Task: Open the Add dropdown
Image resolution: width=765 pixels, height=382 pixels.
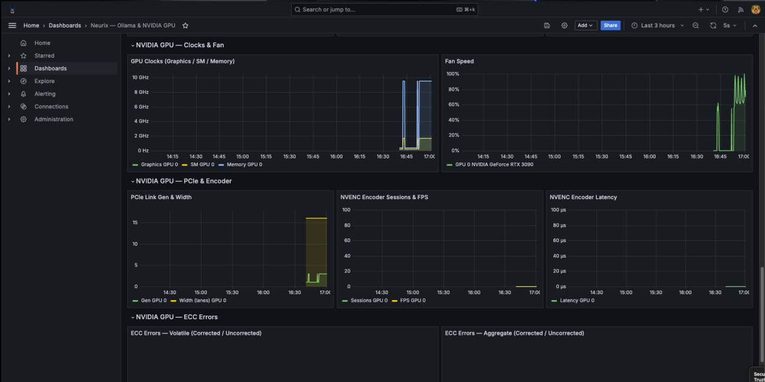Action: (585, 26)
